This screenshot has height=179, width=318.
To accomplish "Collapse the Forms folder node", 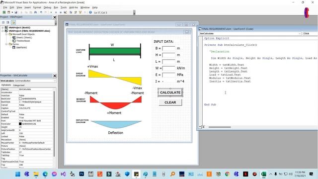I will click(x=6, y=44).
